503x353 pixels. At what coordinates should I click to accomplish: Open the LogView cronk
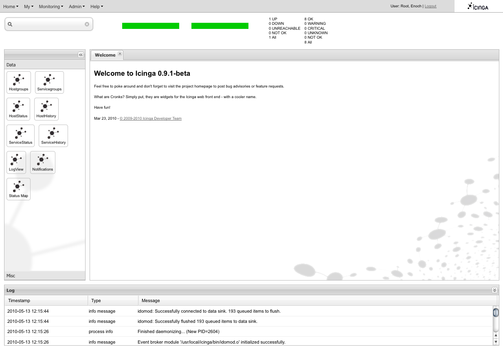16,162
